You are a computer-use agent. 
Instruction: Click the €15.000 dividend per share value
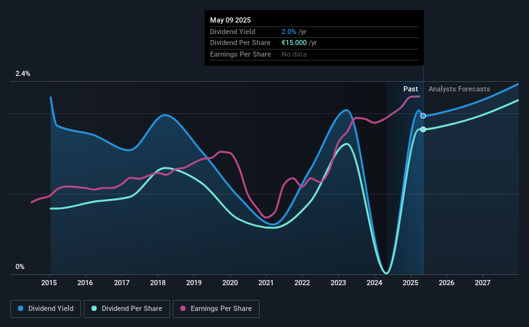[x=294, y=43]
